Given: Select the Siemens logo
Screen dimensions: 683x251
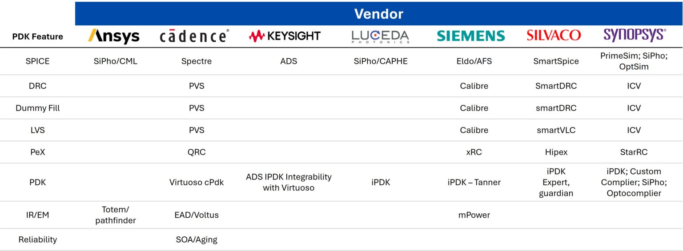Looking at the screenshot, I should click(471, 36).
